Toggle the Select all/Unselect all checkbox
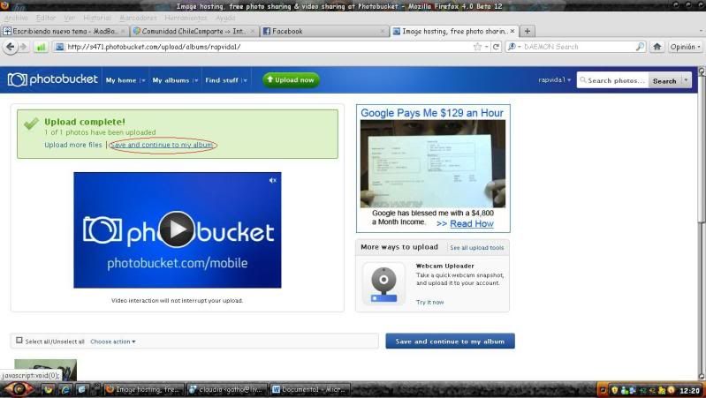The image size is (706, 398). (x=19, y=341)
